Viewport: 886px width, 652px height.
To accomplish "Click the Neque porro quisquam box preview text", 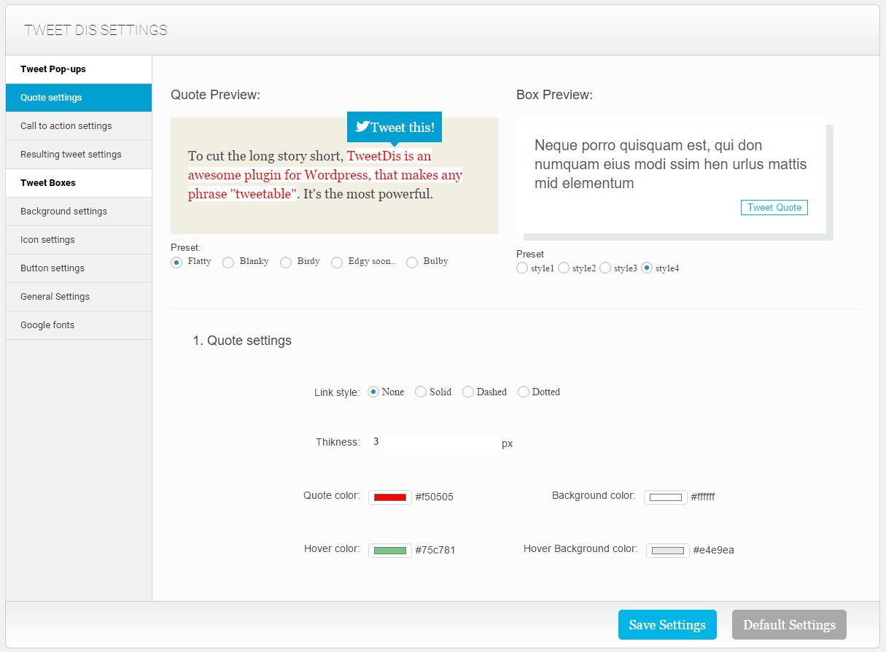I will [x=670, y=164].
